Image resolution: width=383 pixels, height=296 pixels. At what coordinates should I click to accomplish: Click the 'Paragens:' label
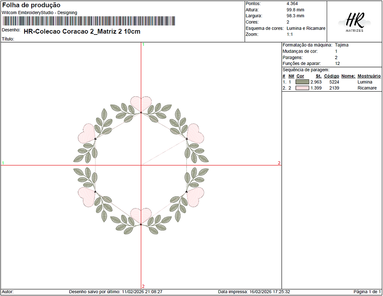click(x=292, y=58)
